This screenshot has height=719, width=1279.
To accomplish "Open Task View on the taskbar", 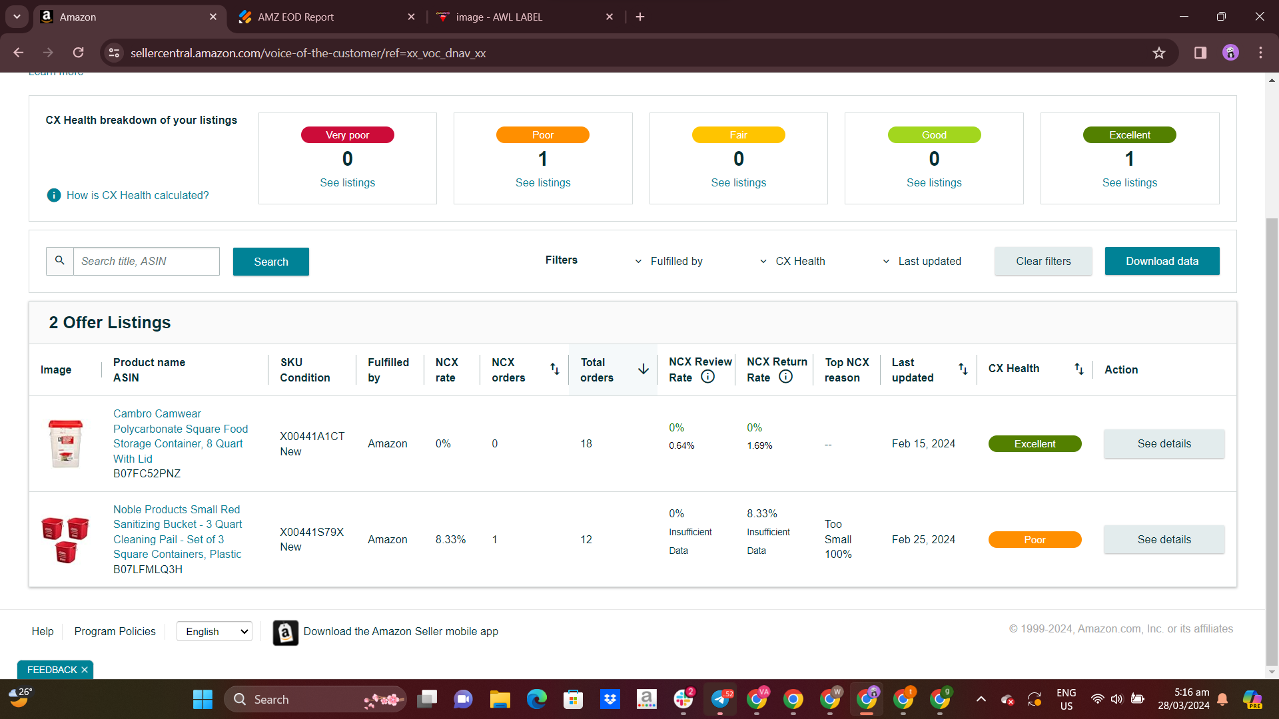I will coord(427,699).
